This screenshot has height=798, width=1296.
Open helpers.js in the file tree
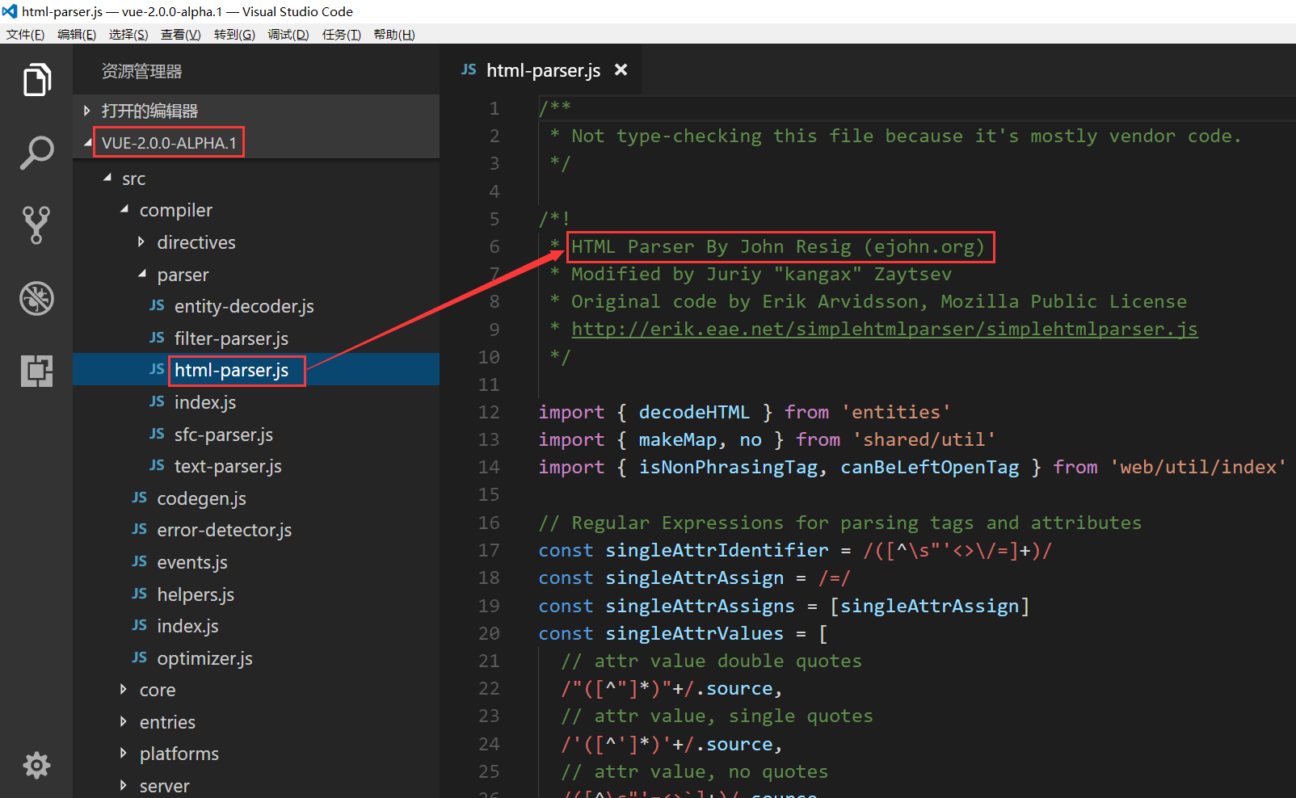point(196,594)
